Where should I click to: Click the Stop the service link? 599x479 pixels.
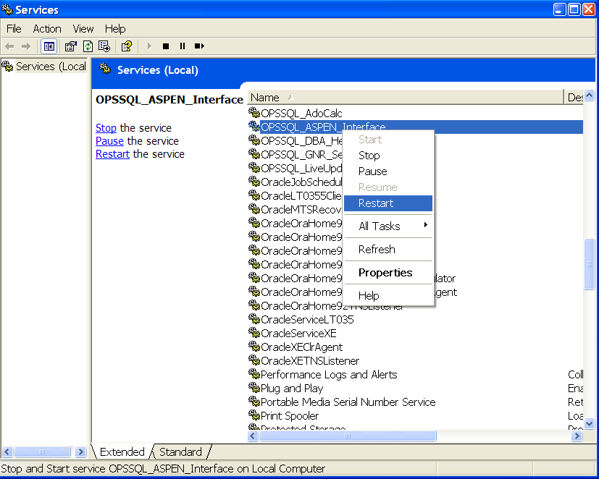tap(106, 128)
